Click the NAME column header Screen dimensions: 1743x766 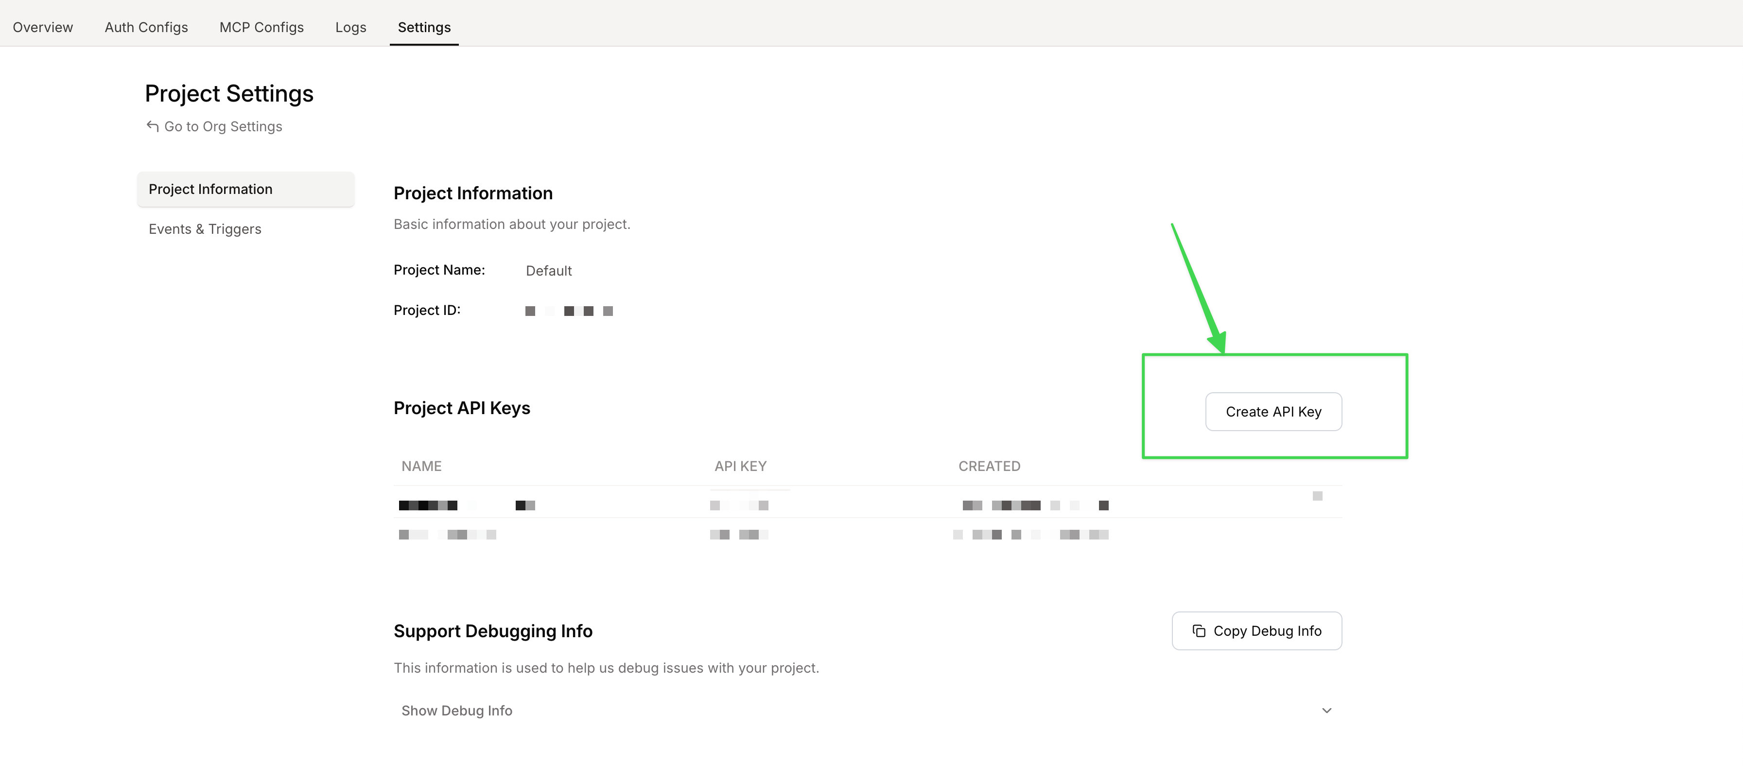421,466
